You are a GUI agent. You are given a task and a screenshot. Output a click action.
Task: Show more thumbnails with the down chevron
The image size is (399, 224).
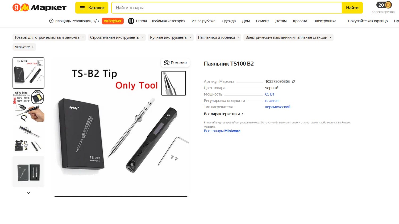point(28,193)
